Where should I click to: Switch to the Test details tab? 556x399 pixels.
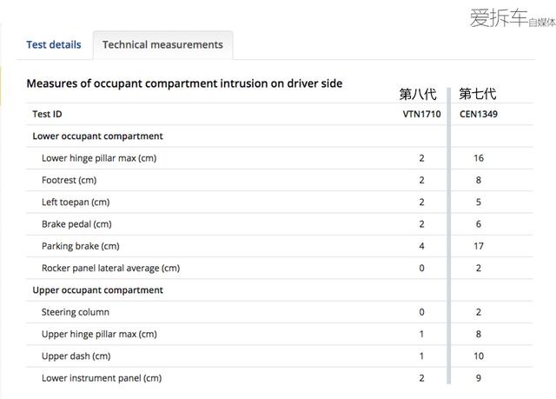coord(54,44)
